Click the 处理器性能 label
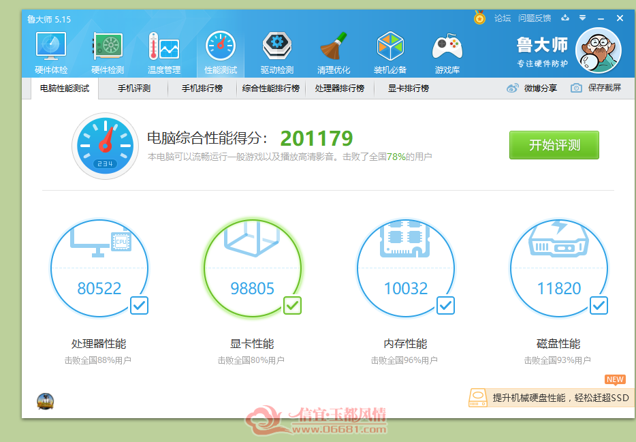This screenshot has height=442, width=636. (99, 344)
